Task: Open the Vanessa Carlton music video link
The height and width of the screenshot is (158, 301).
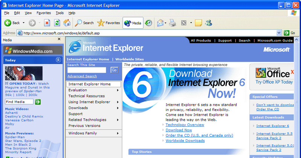Action: coord(19,120)
